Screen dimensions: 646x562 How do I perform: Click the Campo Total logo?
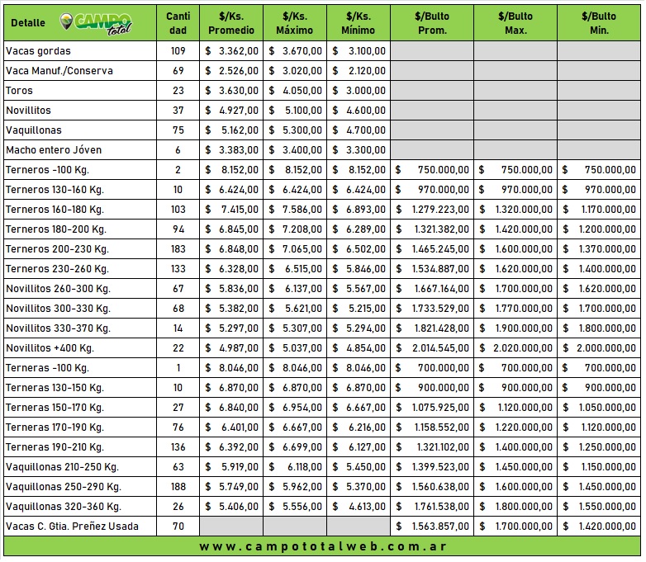(97, 22)
